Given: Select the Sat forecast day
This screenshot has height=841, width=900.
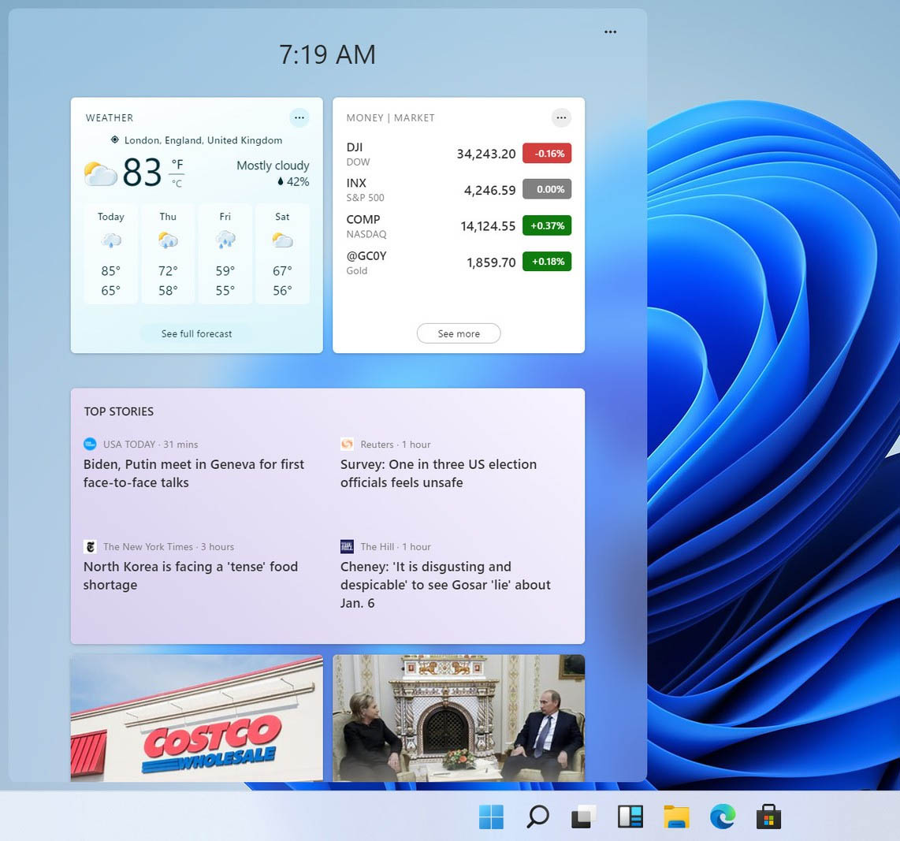Looking at the screenshot, I should [x=282, y=254].
